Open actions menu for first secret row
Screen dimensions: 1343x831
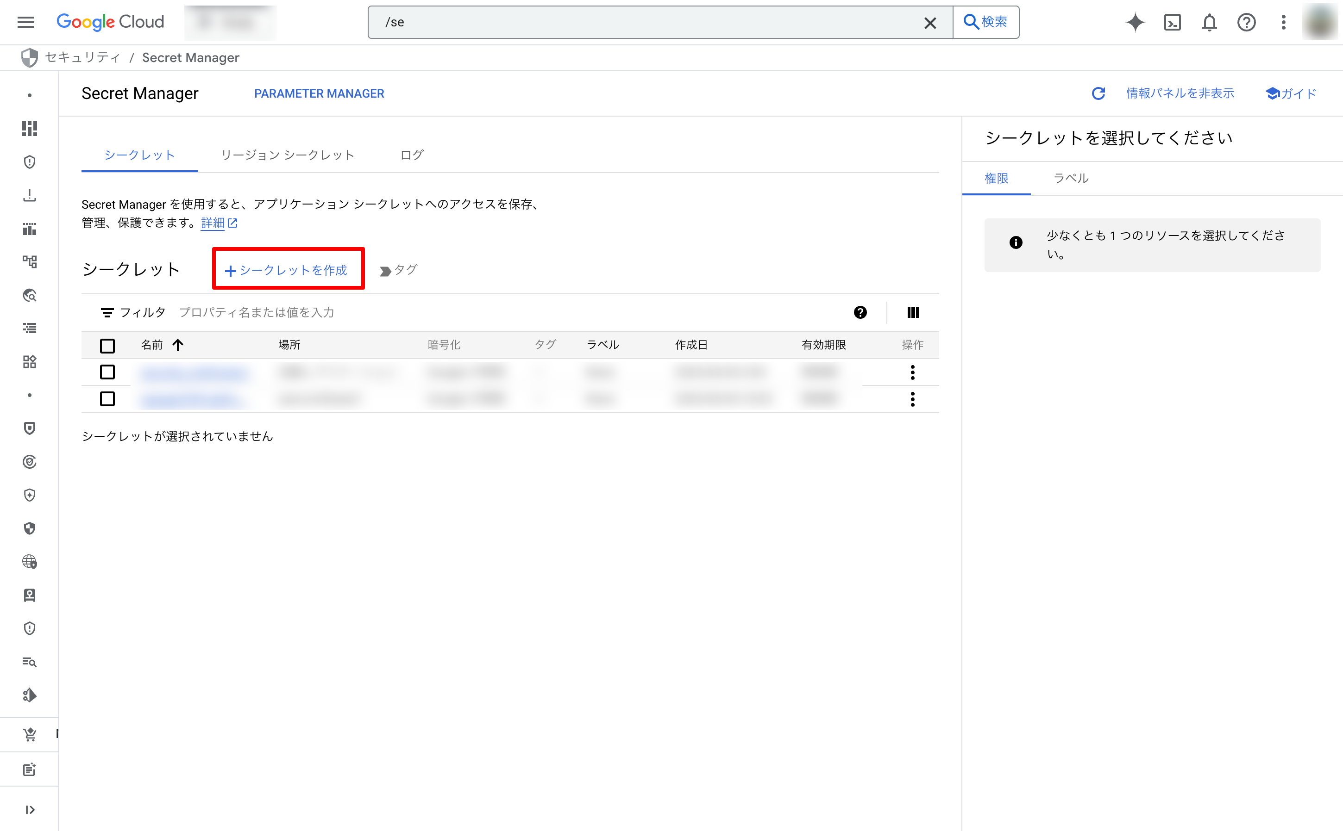pos(912,372)
